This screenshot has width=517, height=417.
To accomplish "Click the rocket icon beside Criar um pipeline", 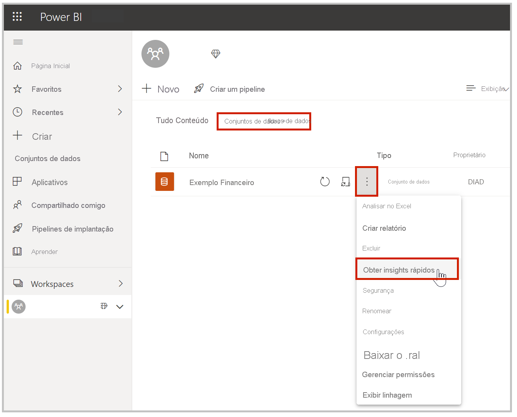I will tap(199, 89).
